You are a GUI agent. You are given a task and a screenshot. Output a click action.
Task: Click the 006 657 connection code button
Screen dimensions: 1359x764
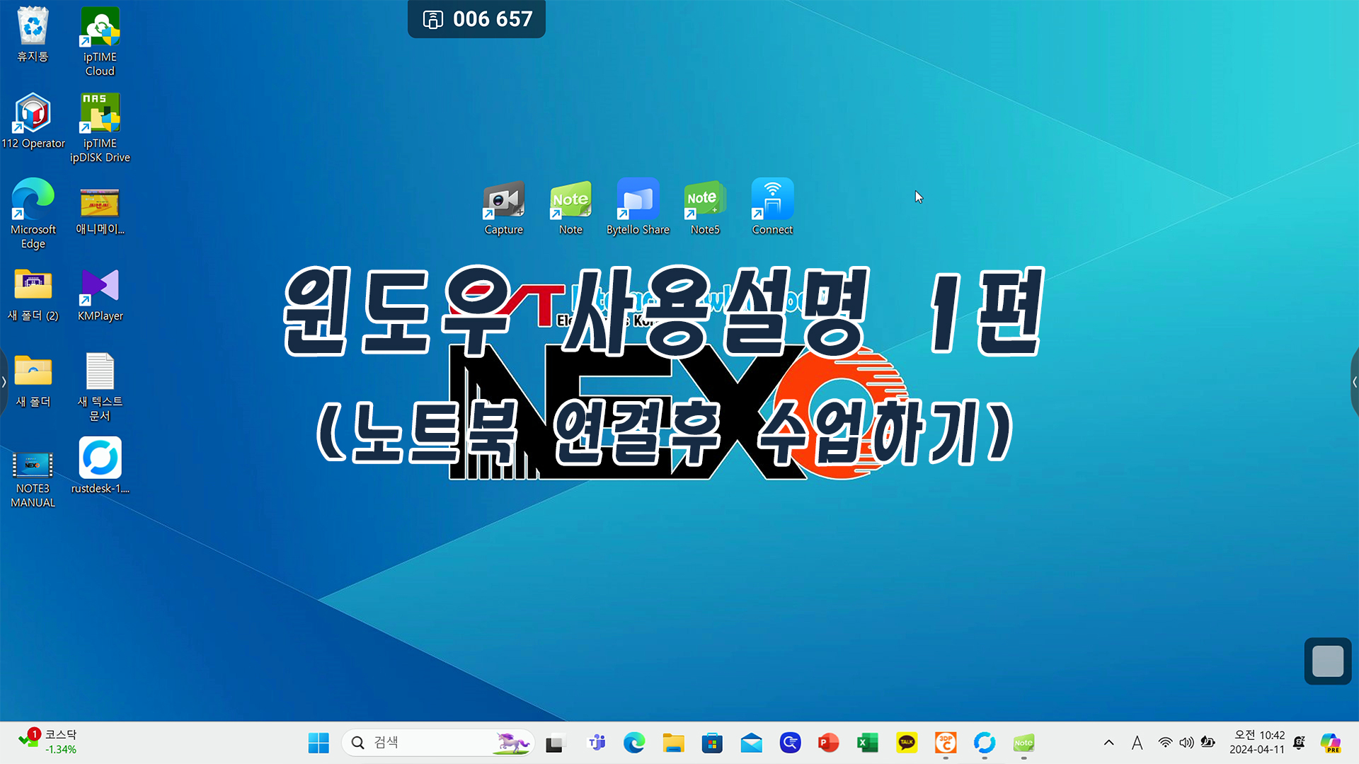pos(476,19)
